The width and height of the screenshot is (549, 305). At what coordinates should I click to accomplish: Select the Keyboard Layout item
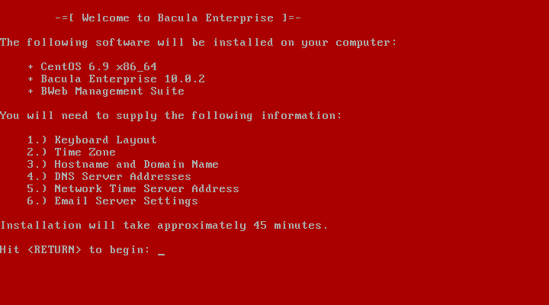(x=105, y=140)
